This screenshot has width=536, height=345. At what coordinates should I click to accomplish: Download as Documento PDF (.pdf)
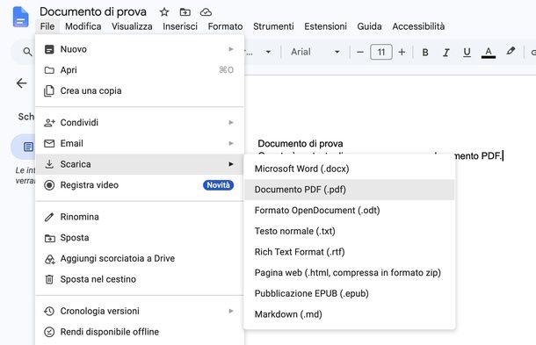coord(350,190)
